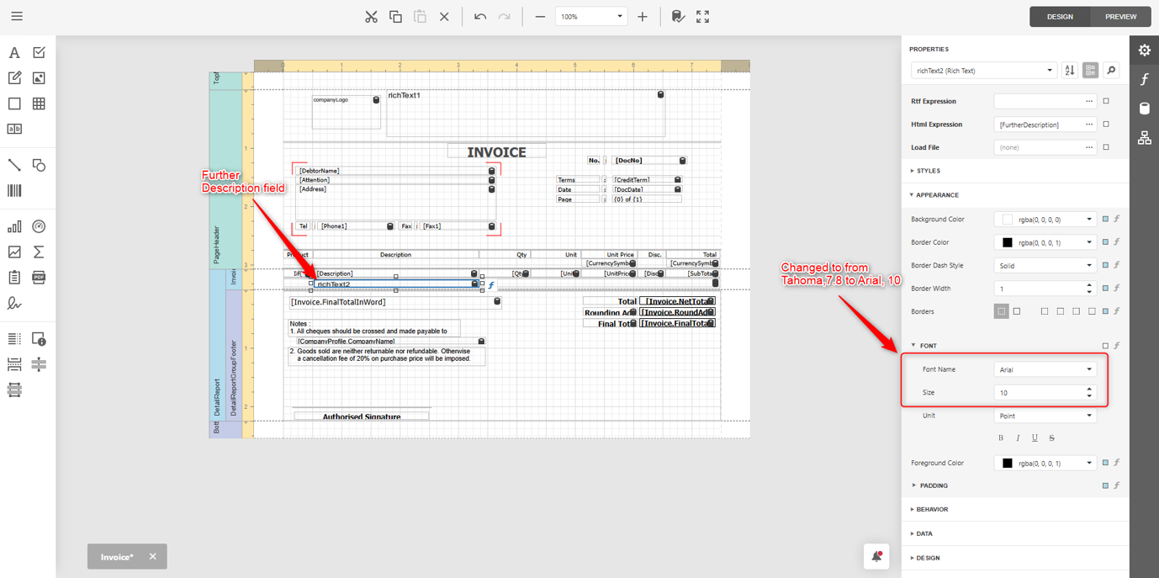This screenshot has height=578, width=1159.
Task: Toggle the checkbox beside Rtf Expression
Action: click(1106, 100)
